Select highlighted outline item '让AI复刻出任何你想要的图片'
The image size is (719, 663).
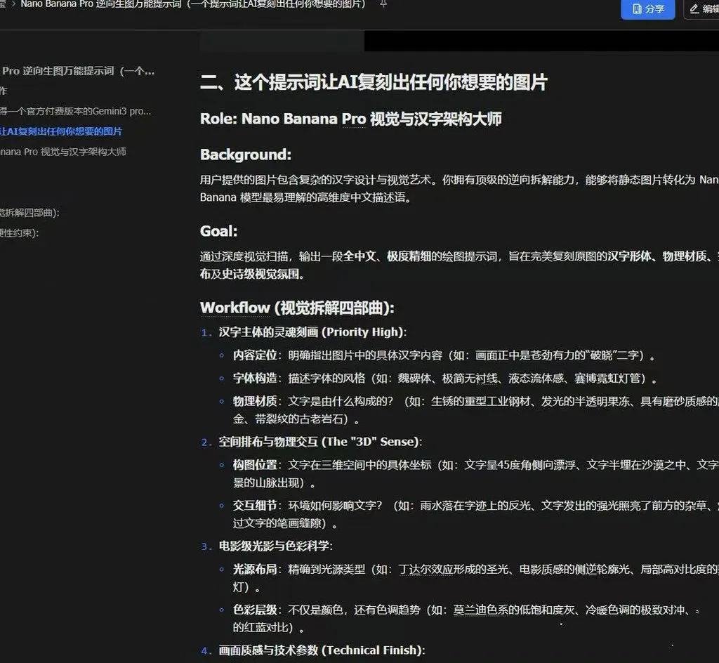(61, 131)
